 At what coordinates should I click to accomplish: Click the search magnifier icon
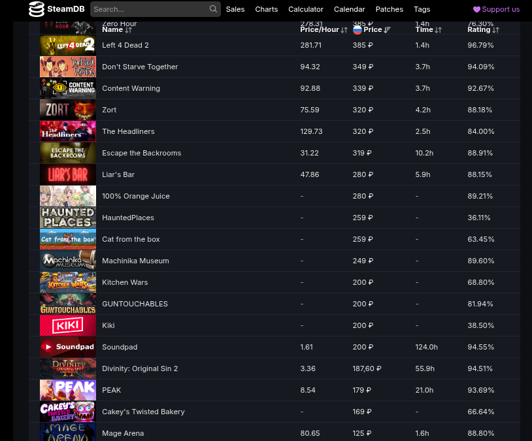(x=213, y=9)
